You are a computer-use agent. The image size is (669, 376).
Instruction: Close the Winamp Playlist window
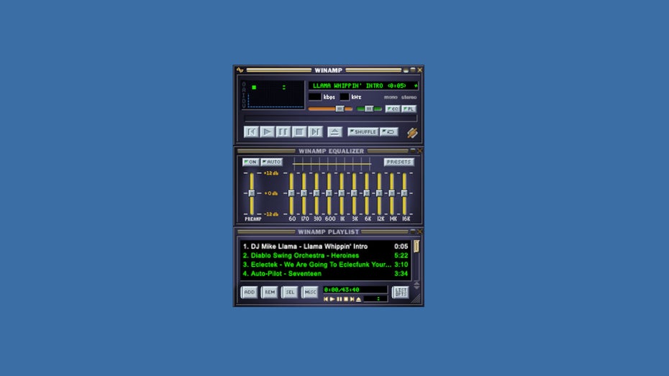tap(420, 231)
